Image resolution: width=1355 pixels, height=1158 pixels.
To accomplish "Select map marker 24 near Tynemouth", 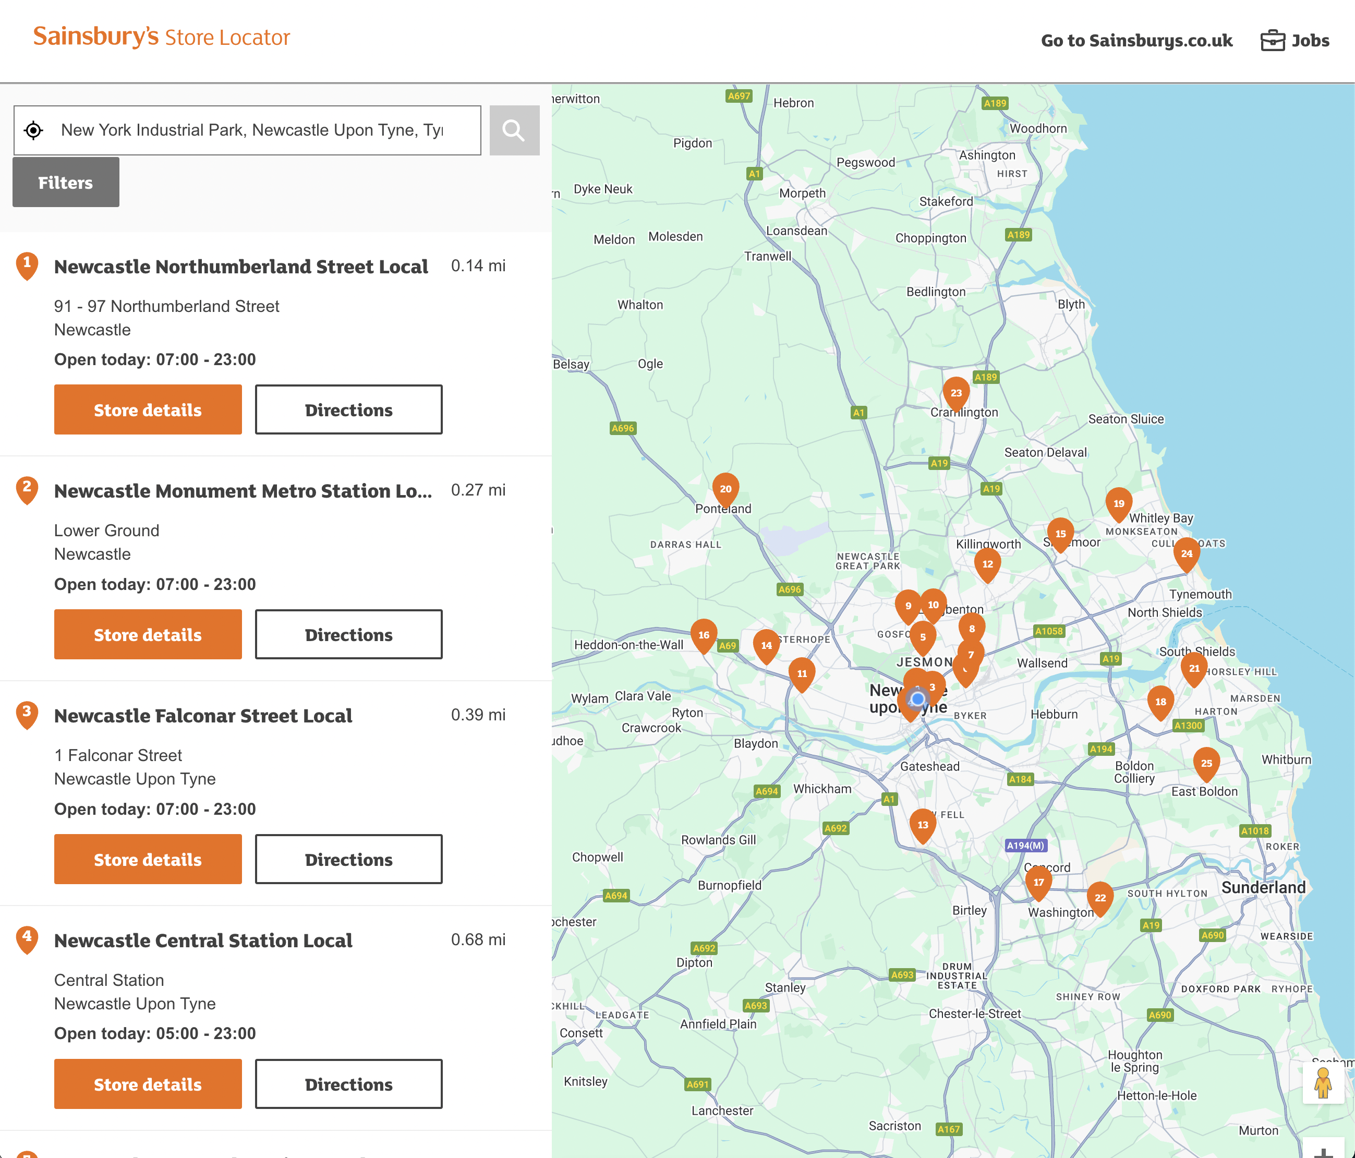I will click(x=1187, y=554).
